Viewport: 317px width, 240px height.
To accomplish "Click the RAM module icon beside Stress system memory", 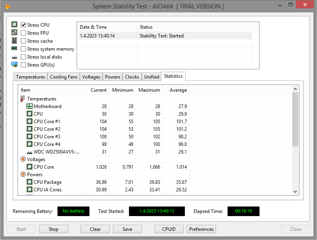I will pyautogui.click(x=14, y=49).
